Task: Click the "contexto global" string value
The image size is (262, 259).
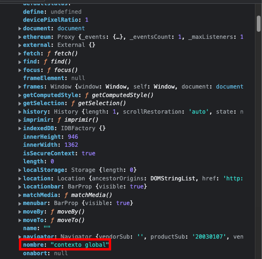Action: (80, 245)
